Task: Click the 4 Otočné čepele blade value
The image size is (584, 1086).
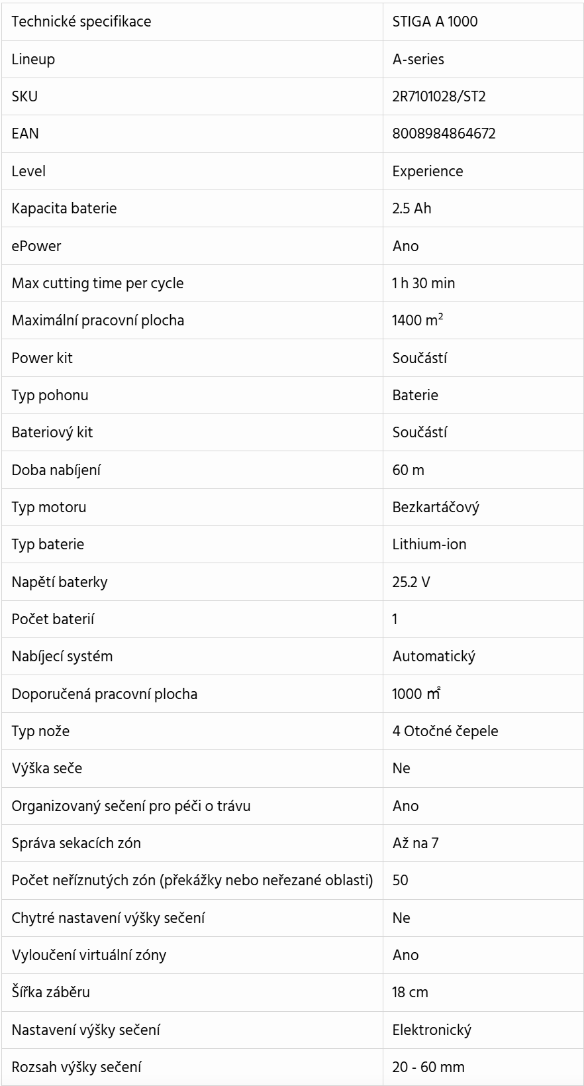Action: tap(446, 732)
